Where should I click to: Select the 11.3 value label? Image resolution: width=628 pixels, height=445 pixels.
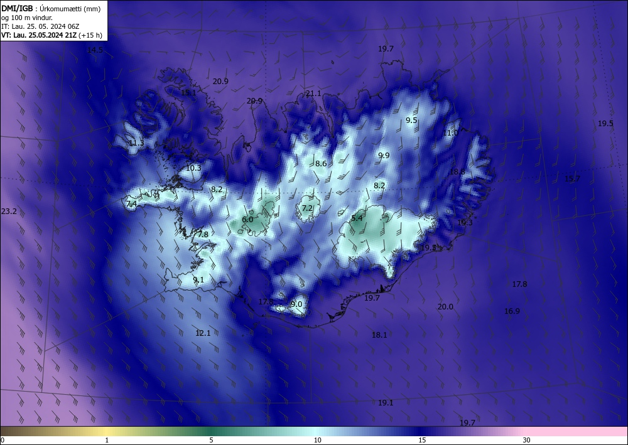pos(136,143)
